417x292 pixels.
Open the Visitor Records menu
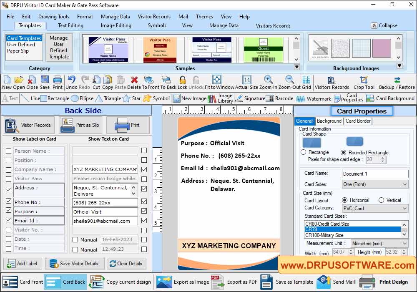click(154, 17)
